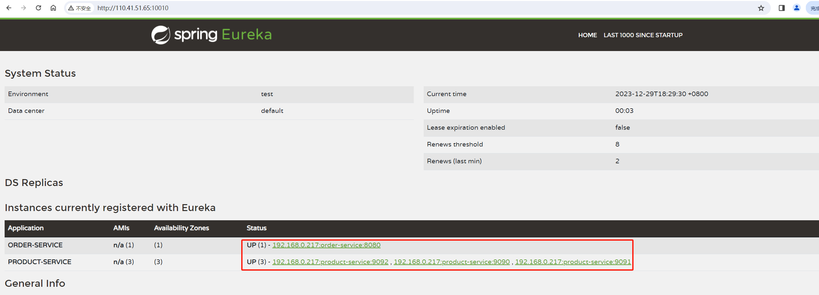Viewport: 819px width, 295px height.
Task: Open the product-service:9090 instance link
Action: pyautogui.click(x=452, y=262)
